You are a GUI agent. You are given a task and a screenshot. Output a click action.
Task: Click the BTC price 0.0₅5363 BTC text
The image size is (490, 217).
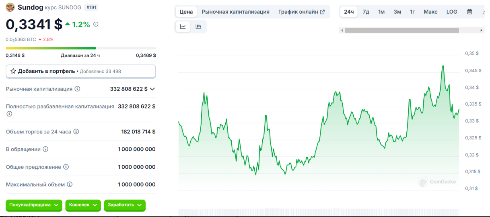point(21,39)
